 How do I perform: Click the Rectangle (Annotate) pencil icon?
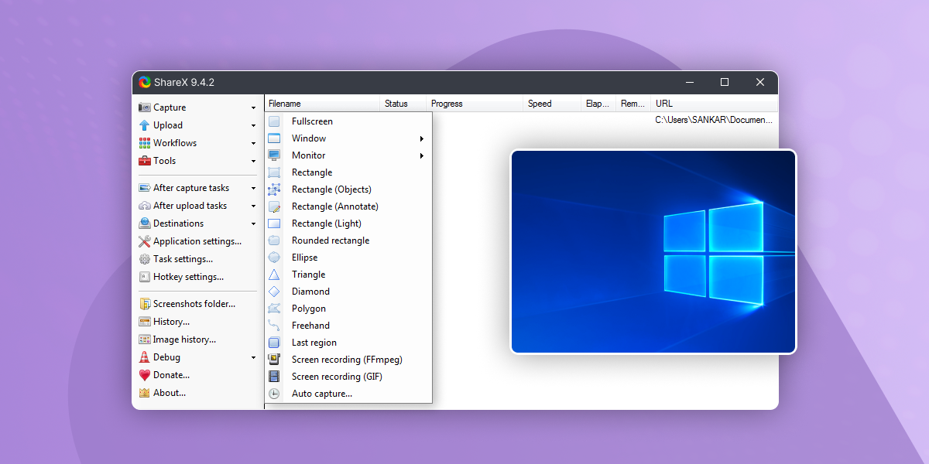274,206
